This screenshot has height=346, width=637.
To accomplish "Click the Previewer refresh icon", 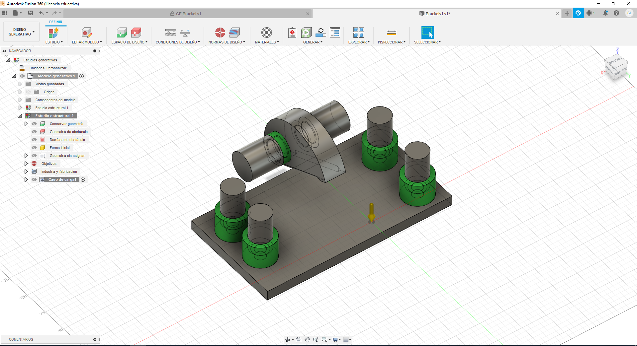I will point(320,33).
